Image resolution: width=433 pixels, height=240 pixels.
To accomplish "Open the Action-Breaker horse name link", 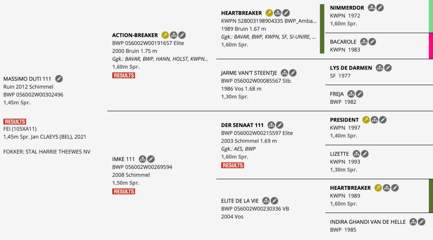I will point(135,35).
